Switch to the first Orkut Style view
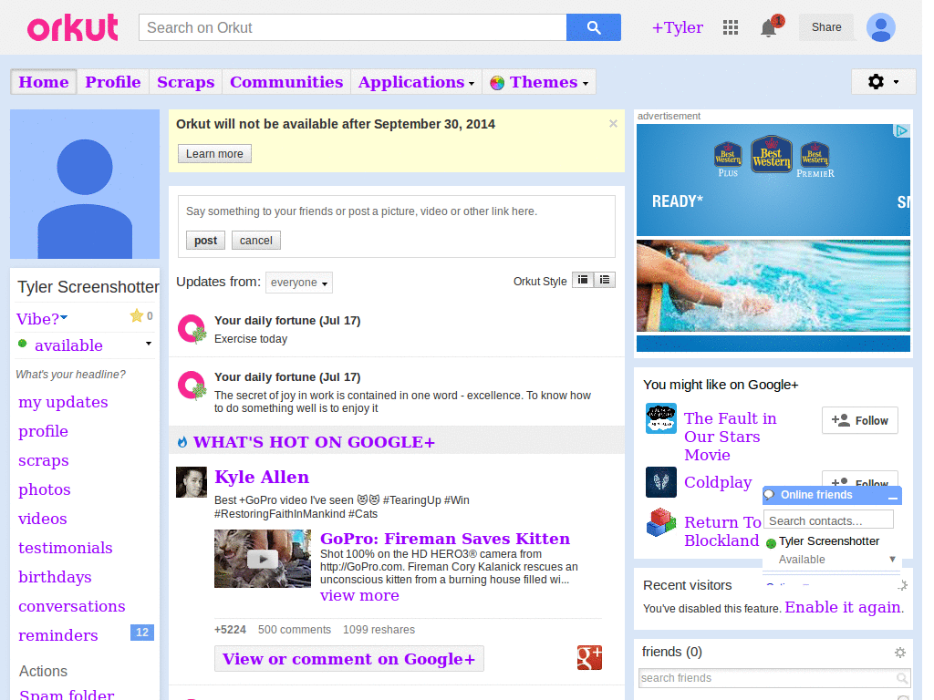 (x=583, y=280)
